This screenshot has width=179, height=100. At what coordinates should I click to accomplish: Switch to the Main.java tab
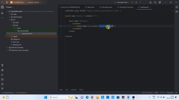click(89, 7)
